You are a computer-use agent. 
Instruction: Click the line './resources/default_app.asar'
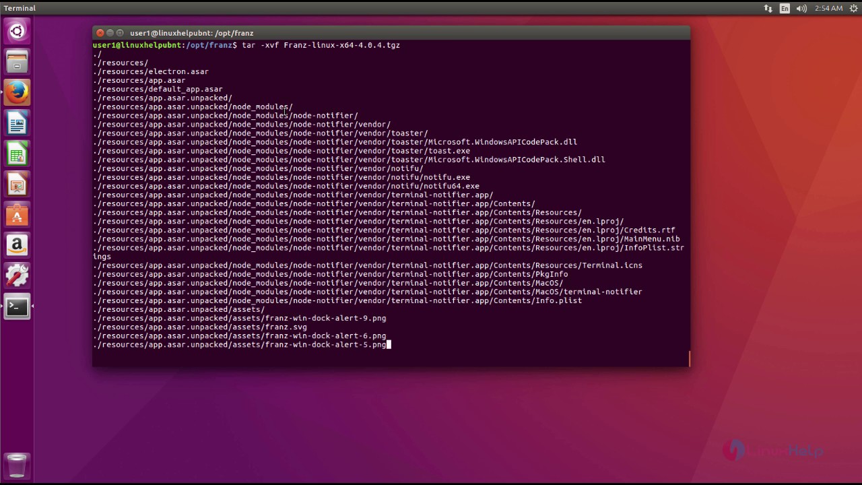[x=158, y=89]
